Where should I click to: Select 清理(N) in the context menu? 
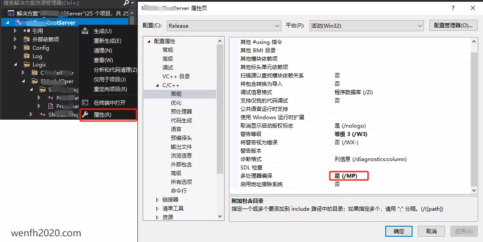[103, 51]
